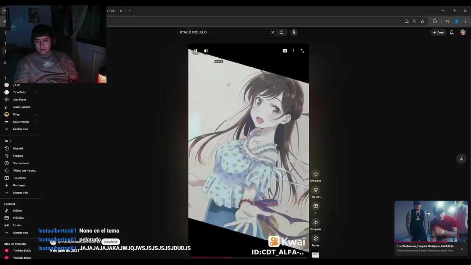Viewport: 471px width, 265px height.
Task: Share the Short via Compartir
Action: 315,222
